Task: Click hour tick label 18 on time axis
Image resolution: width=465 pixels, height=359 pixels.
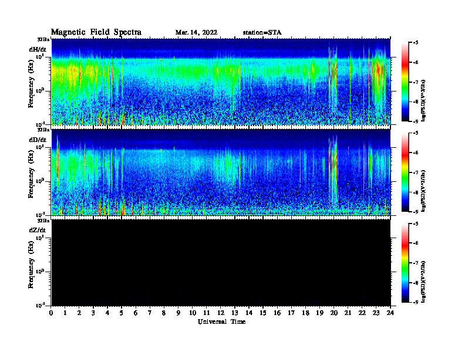Action: pos(305,313)
